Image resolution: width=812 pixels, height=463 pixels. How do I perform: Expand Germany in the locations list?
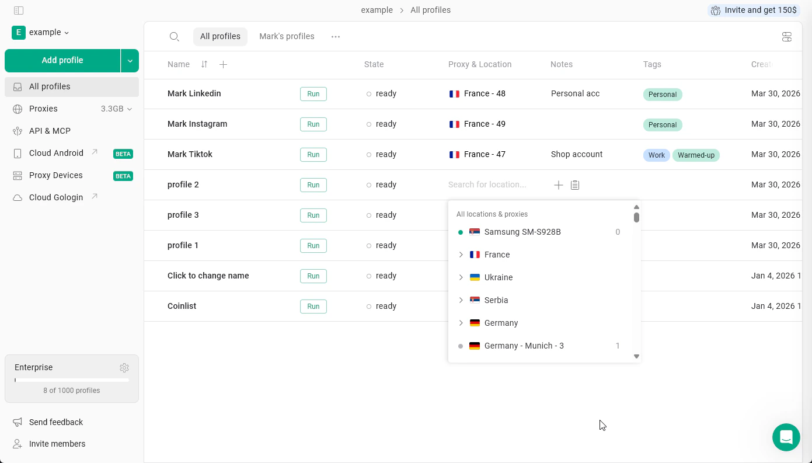pyautogui.click(x=461, y=323)
